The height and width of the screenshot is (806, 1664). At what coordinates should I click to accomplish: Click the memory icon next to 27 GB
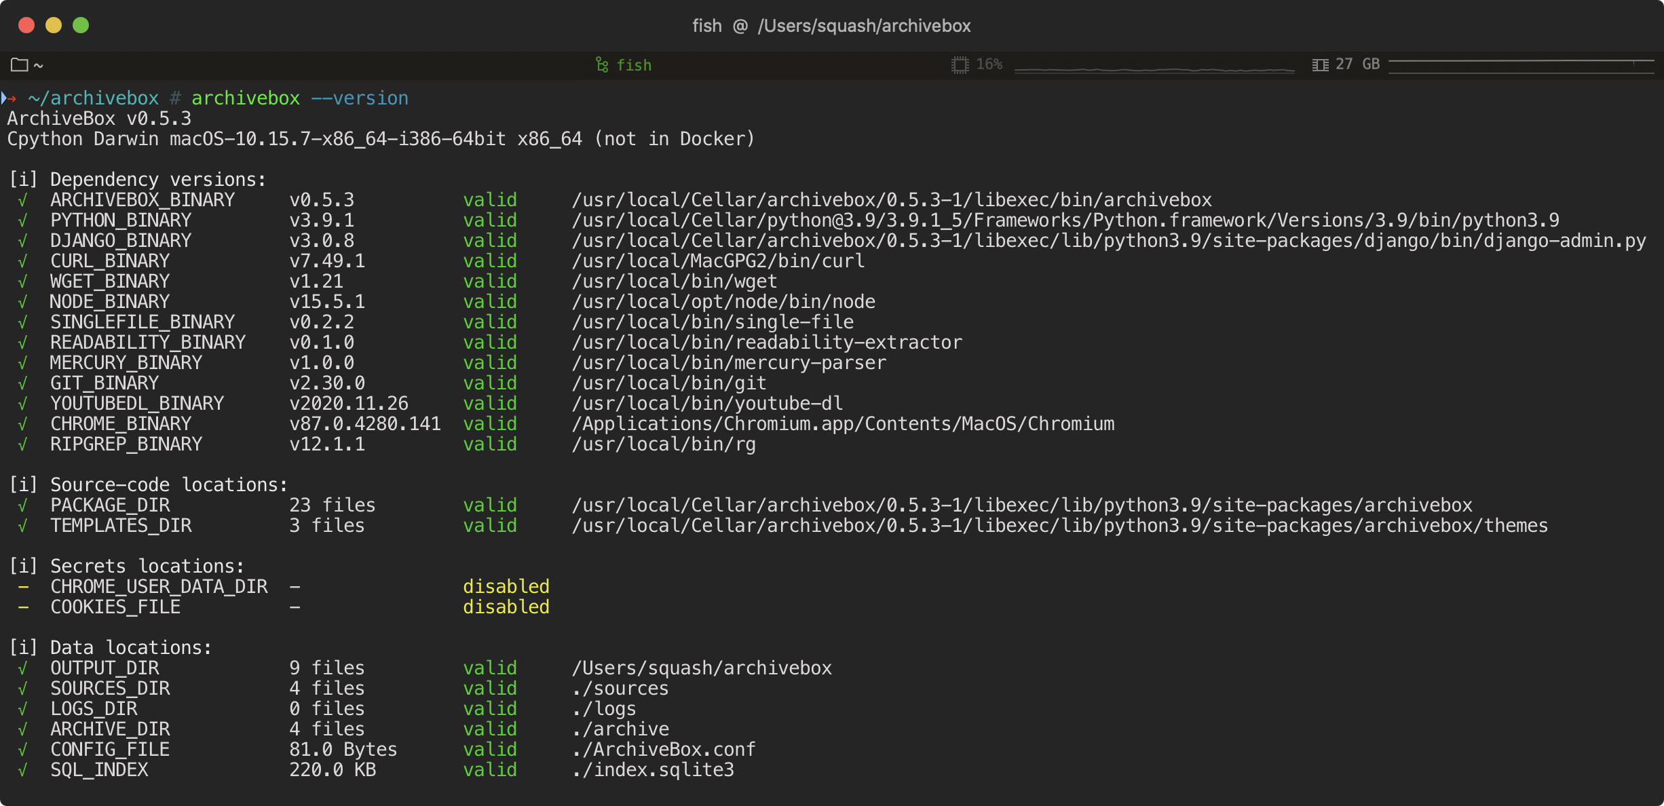(x=1320, y=64)
